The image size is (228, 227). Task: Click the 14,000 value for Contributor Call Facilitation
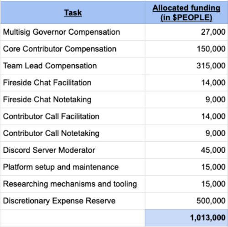(213, 117)
